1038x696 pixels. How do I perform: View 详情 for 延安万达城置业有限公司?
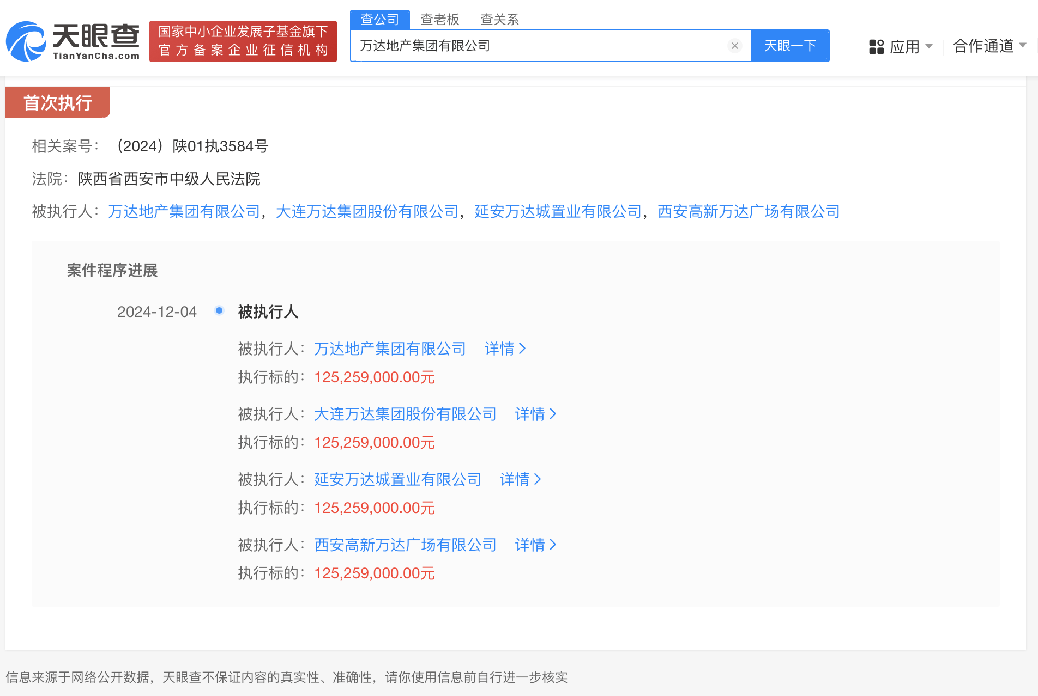pos(521,479)
